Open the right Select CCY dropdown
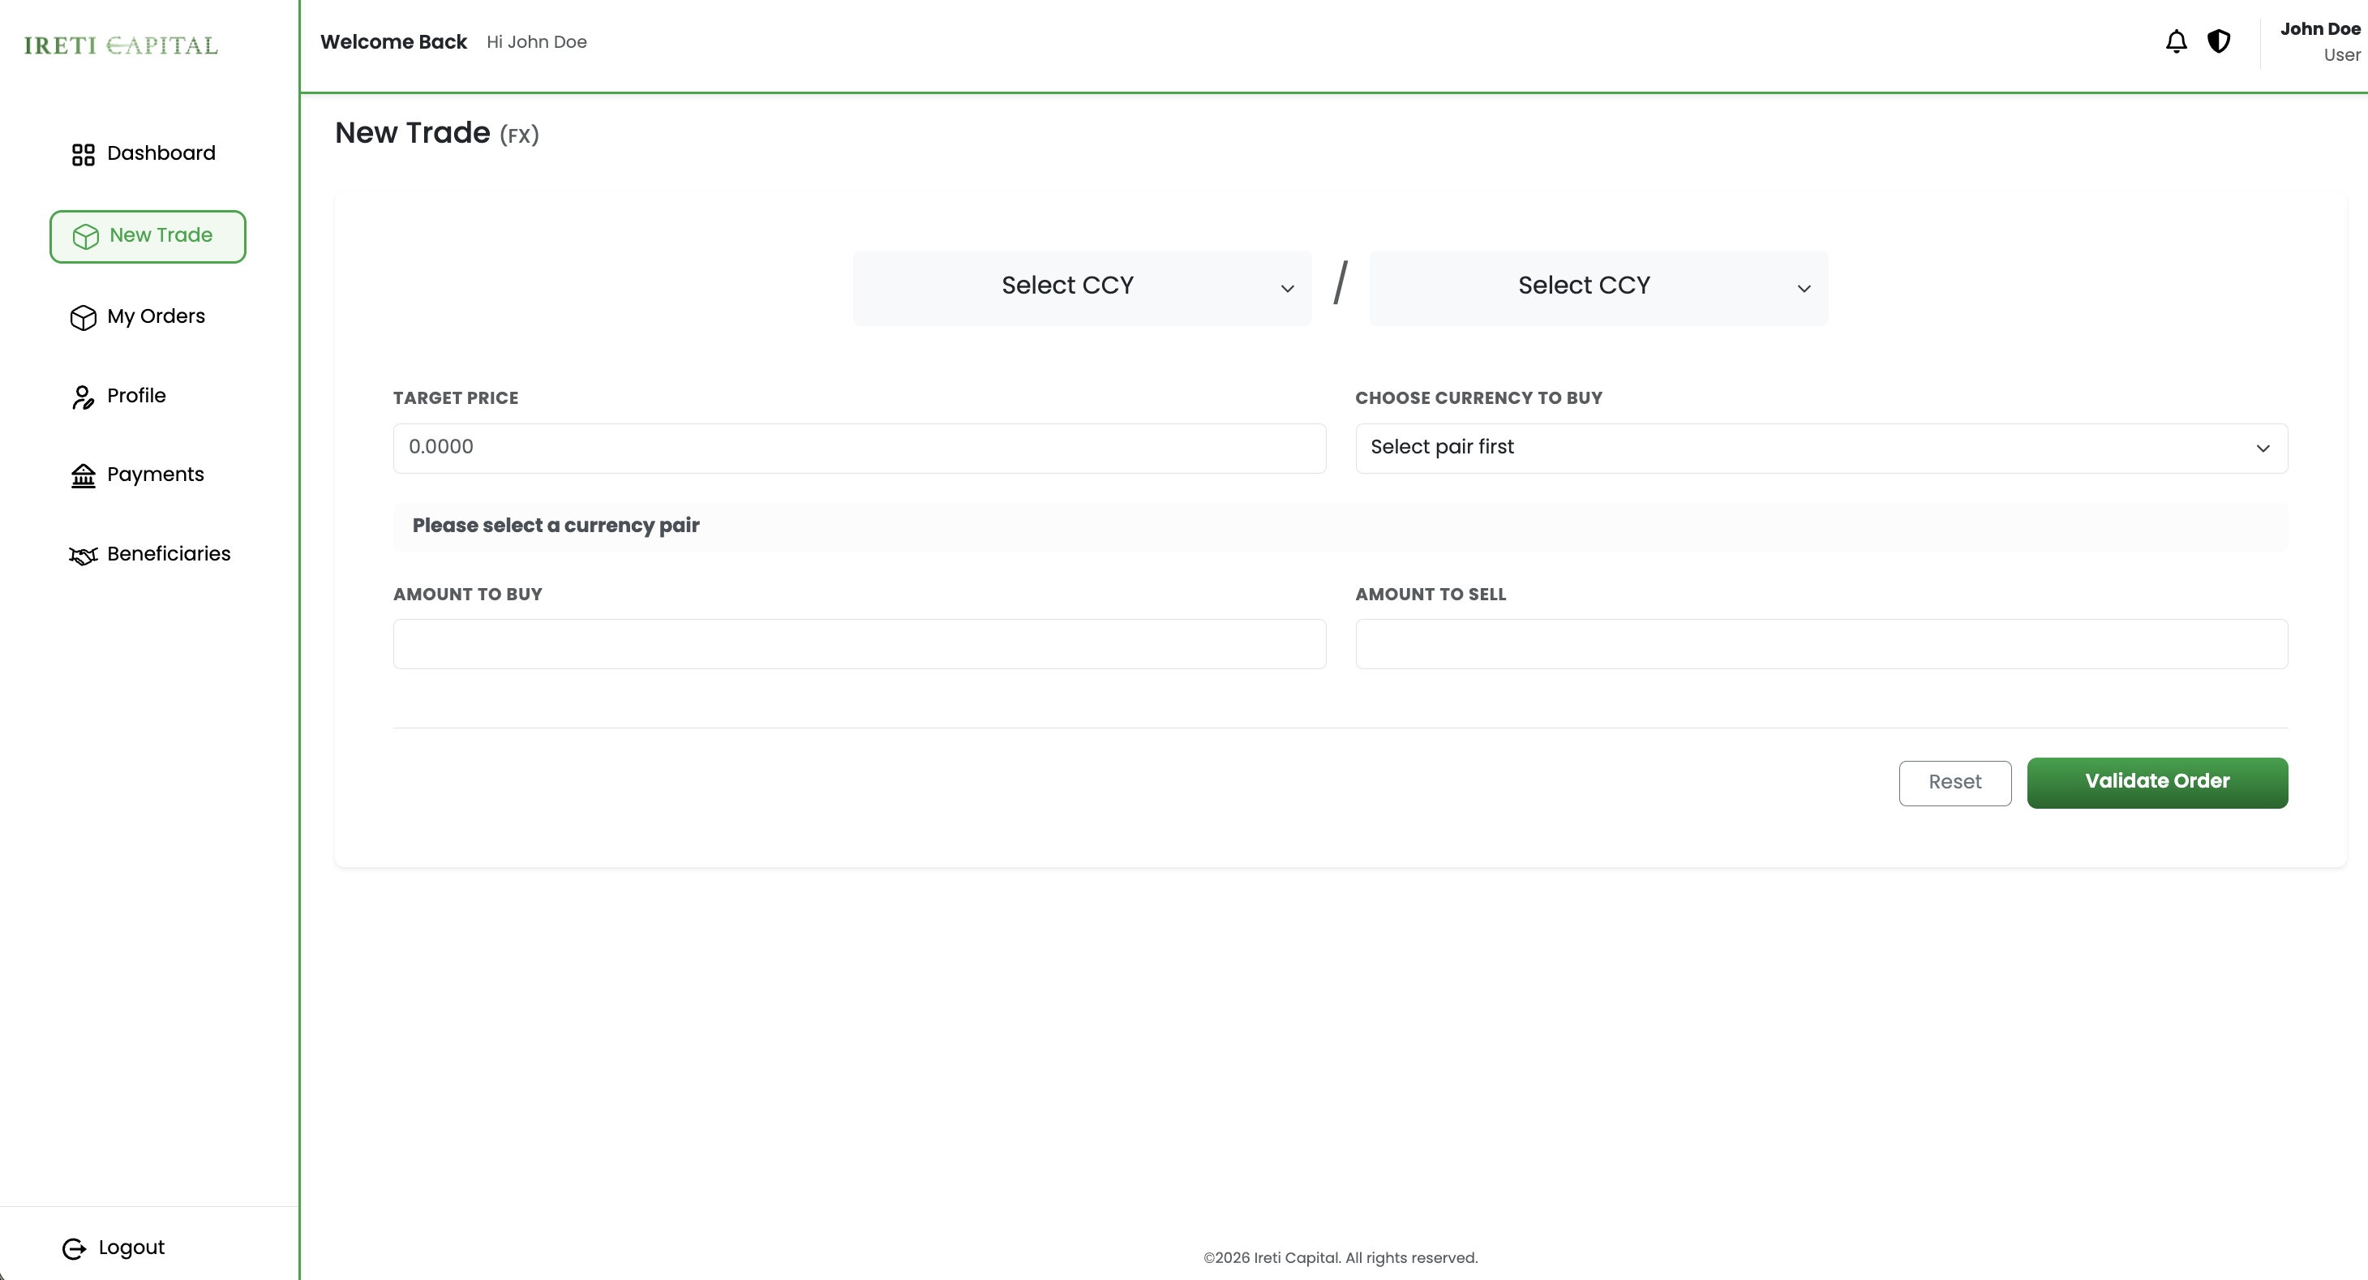Screen dimensions: 2368x1280 pos(1598,287)
